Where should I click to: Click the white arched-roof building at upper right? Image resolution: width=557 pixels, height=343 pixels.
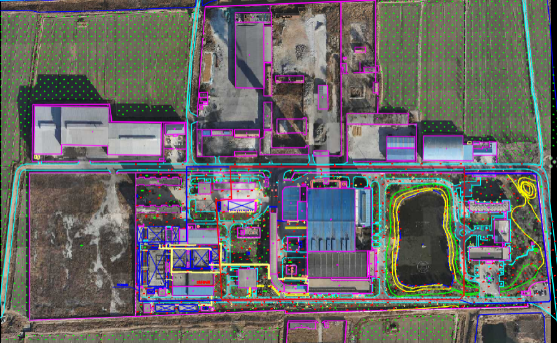(443, 148)
